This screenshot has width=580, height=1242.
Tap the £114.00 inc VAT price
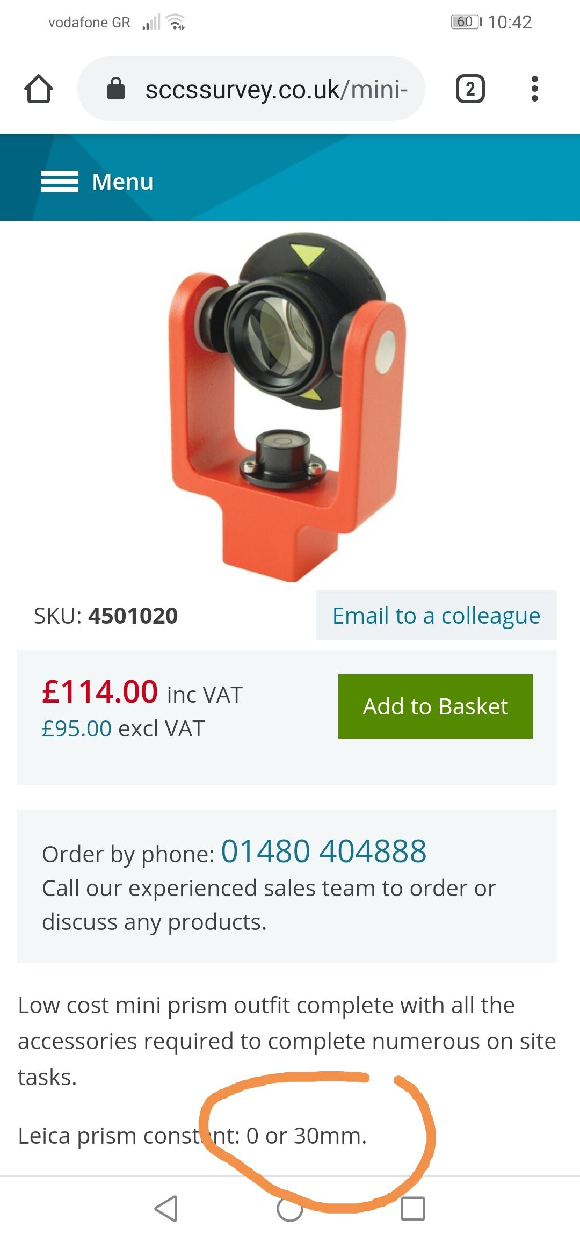pos(142,692)
